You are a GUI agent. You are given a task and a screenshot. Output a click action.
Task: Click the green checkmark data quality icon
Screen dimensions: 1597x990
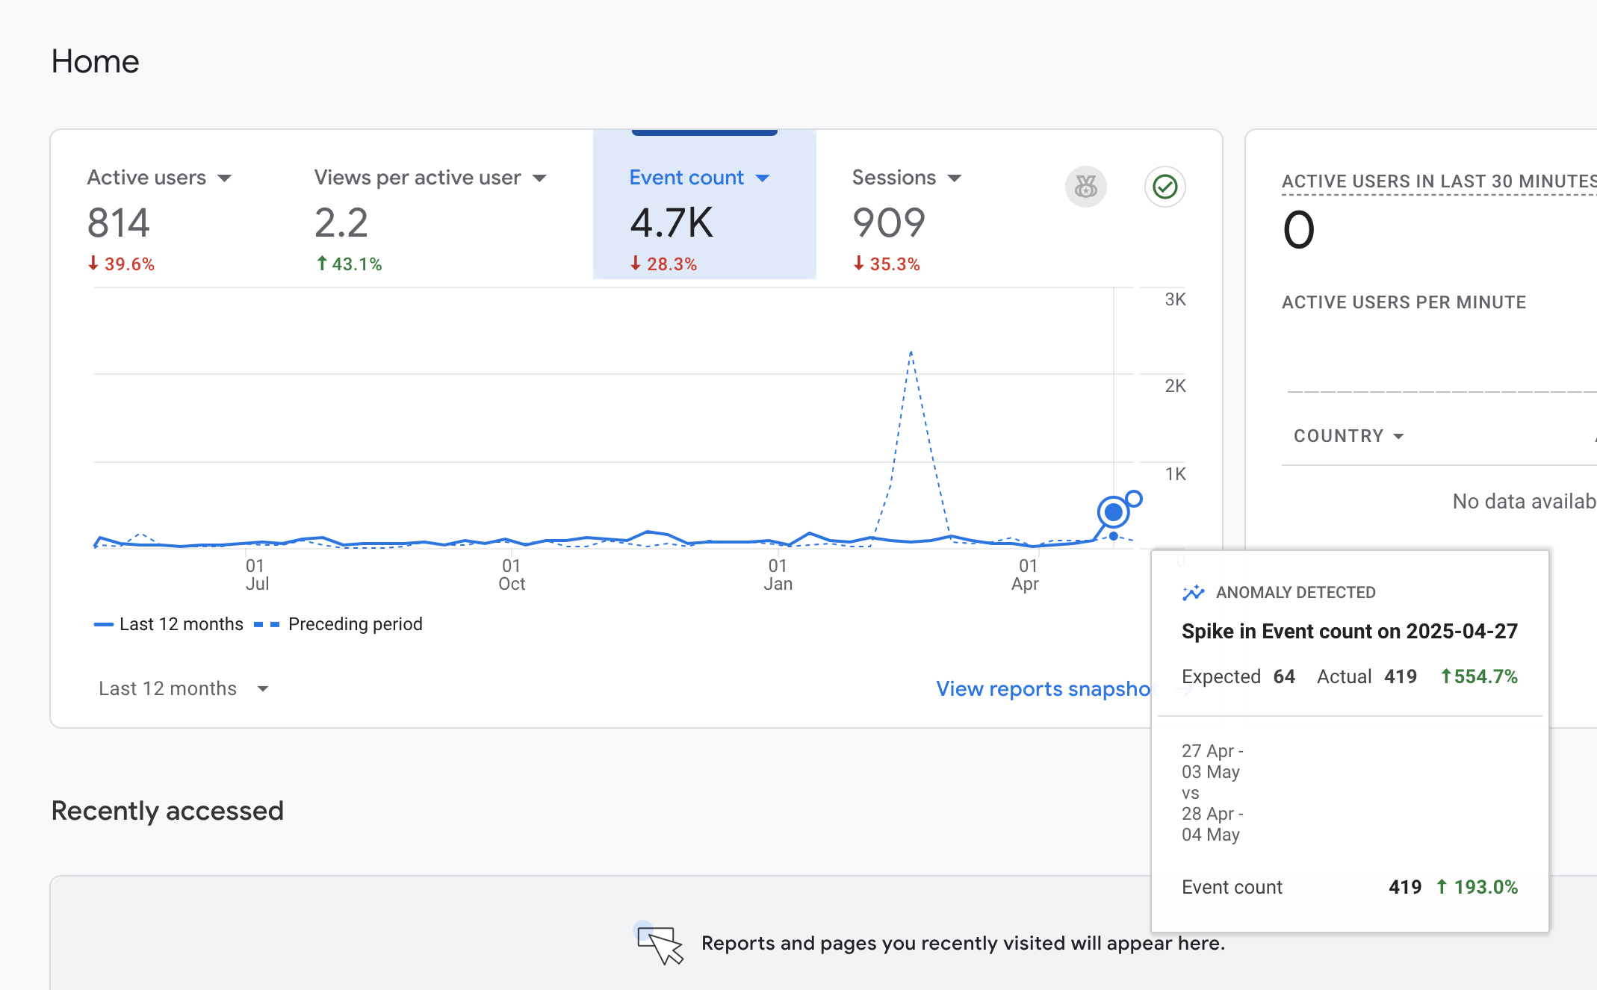click(1165, 187)
